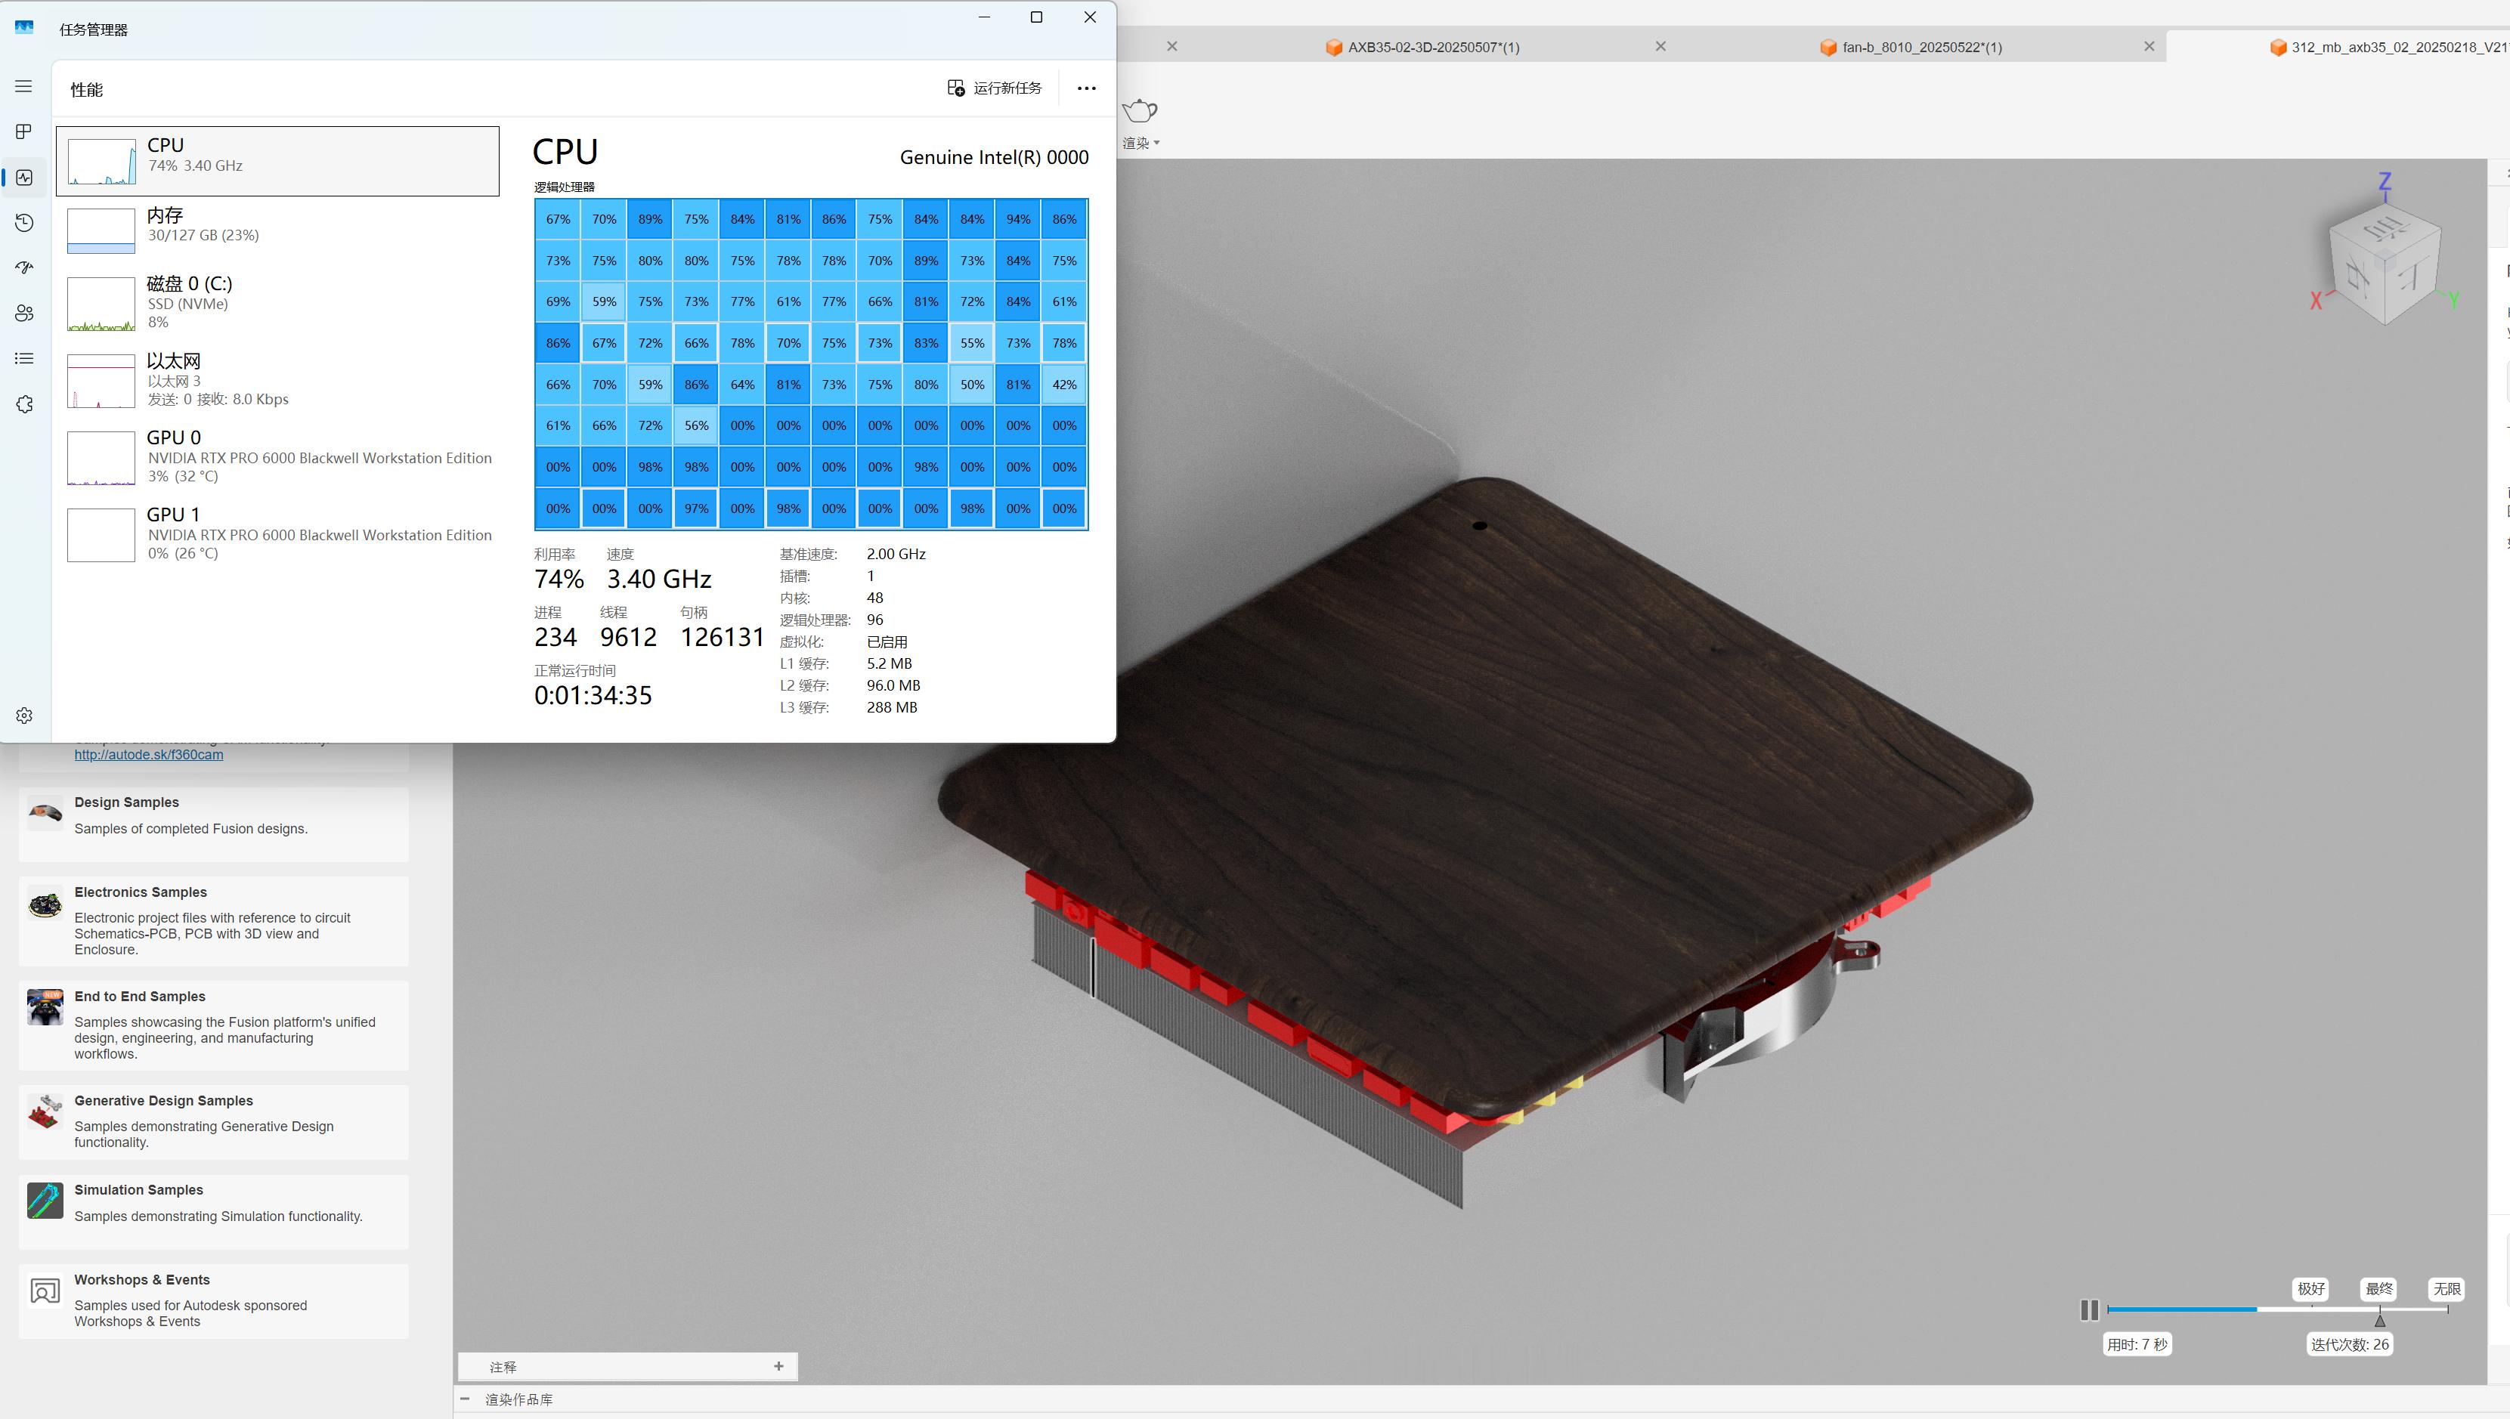
Task: Switch to 312_mb_axb35_02 document tab
Action: pos(2388,47)
